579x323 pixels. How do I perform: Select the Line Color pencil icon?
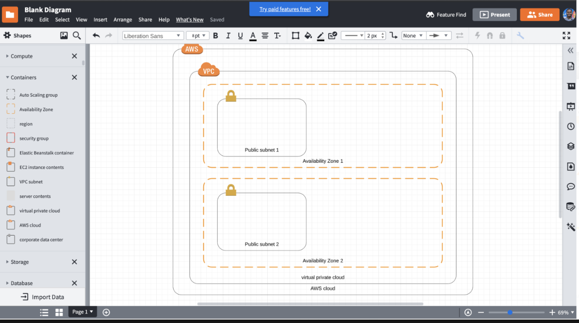(320, 35)
